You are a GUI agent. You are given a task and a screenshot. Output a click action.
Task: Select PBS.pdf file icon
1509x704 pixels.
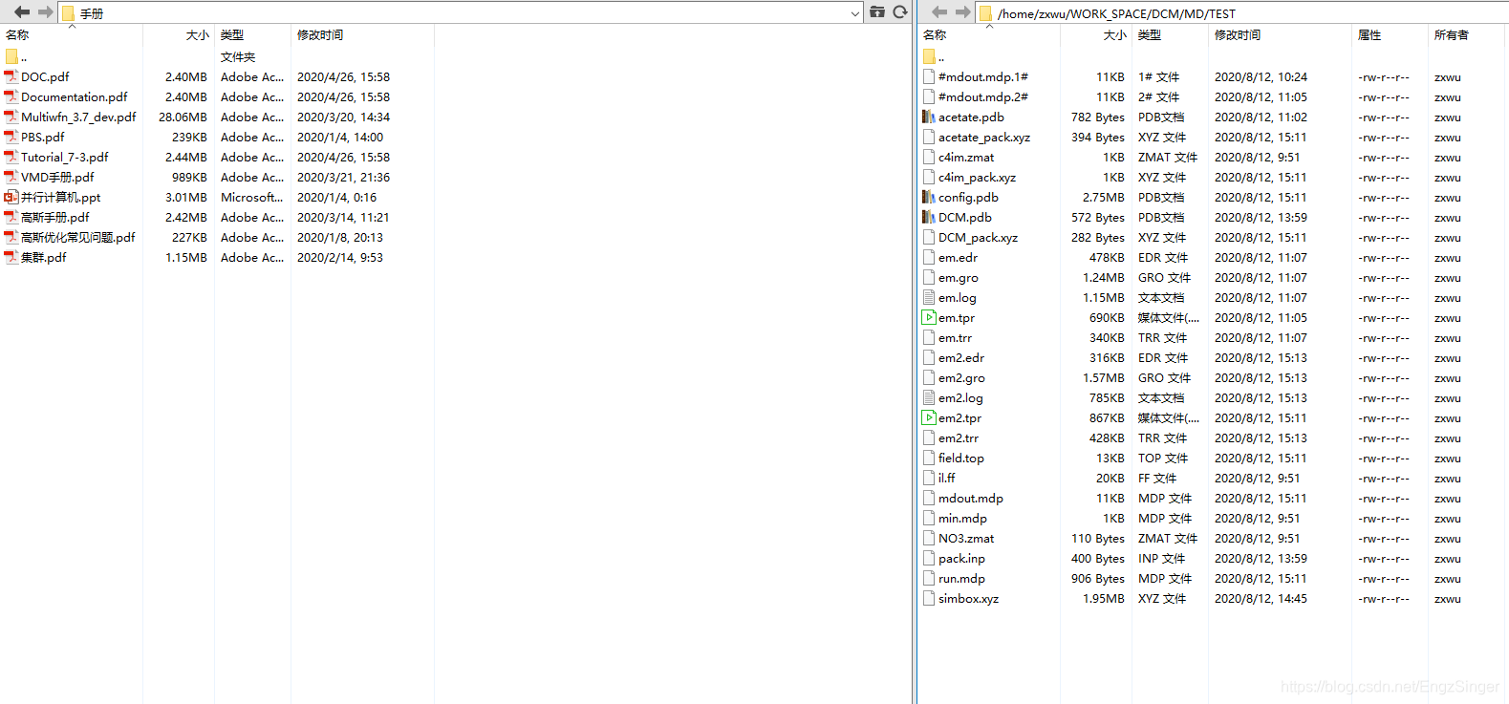(11, 137)
